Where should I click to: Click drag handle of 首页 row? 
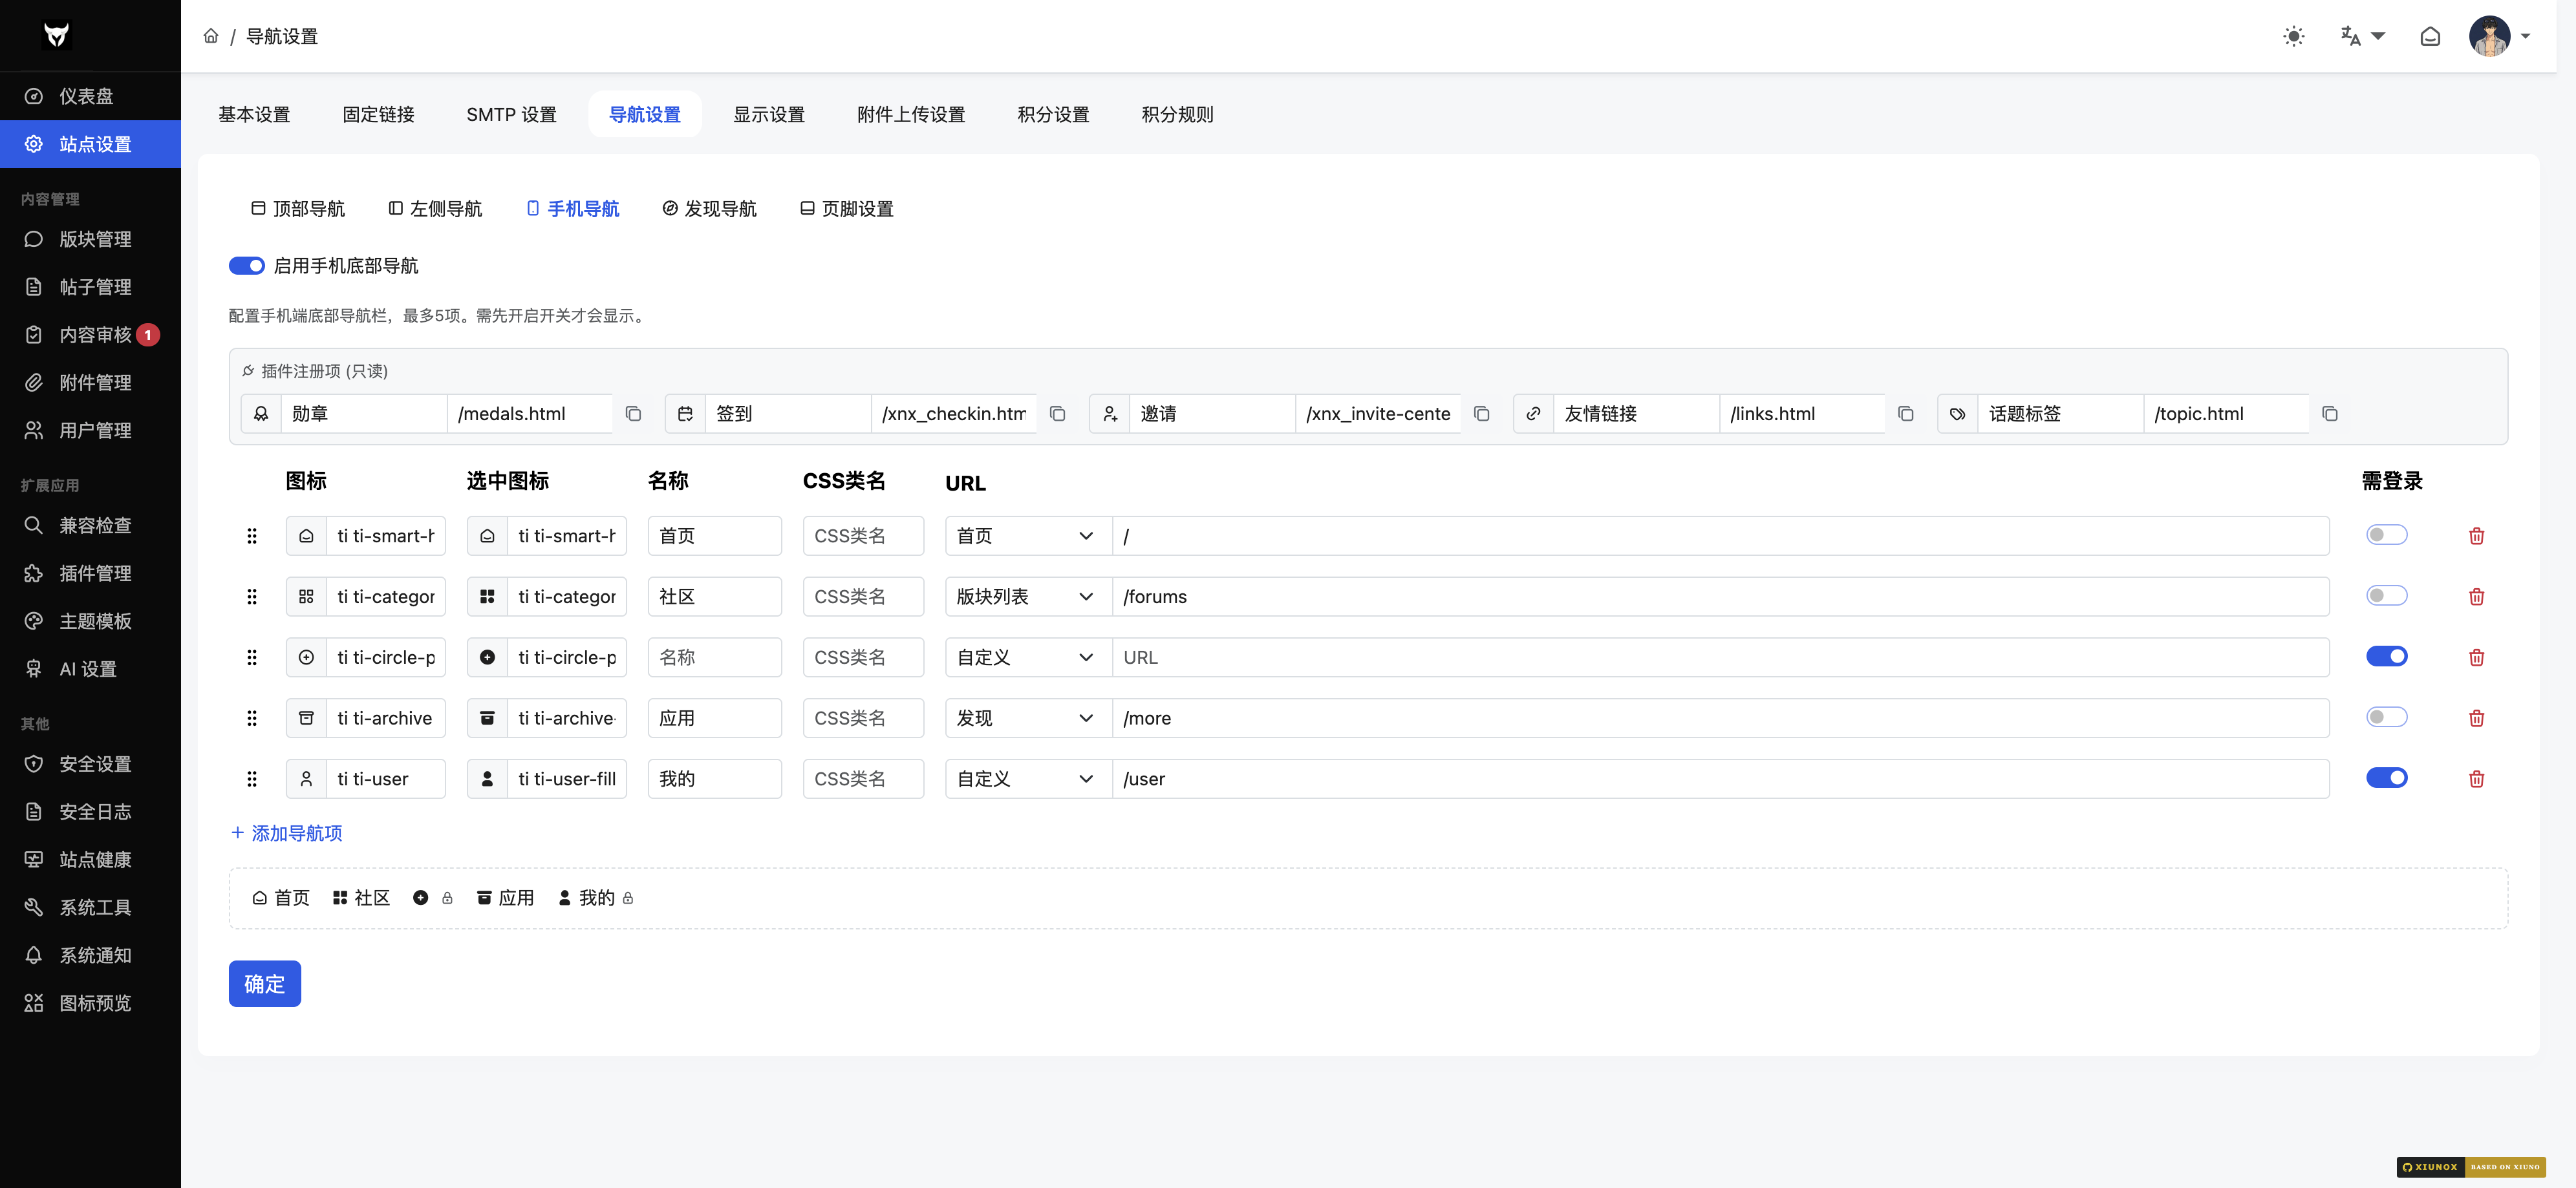[x=252, y=536]
